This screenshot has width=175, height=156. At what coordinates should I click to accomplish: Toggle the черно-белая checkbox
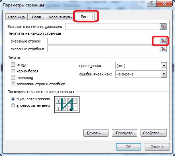(13, 71)
